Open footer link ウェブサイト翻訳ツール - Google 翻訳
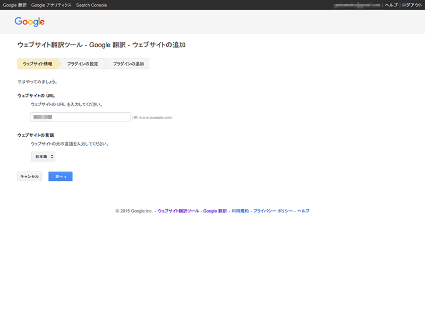The width and height of the screenshot is (425, 318). (x=192, y=211)
